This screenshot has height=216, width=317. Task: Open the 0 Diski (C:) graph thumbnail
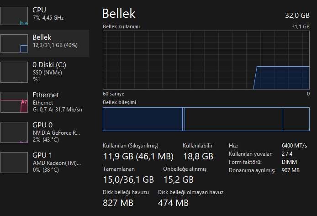tap(14, 72)
